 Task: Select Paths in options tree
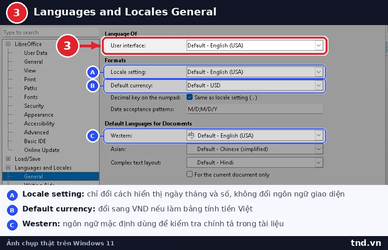click(30, 88)
